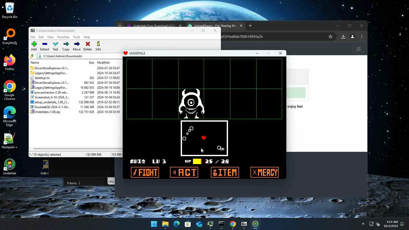Switch to the Undertale Free Download tab
409x230 pixels.
(x=154, y=26)
